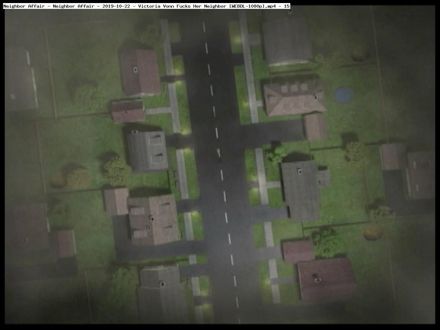Click the green tree beside the right sidewalk

(x=277, y=154)
